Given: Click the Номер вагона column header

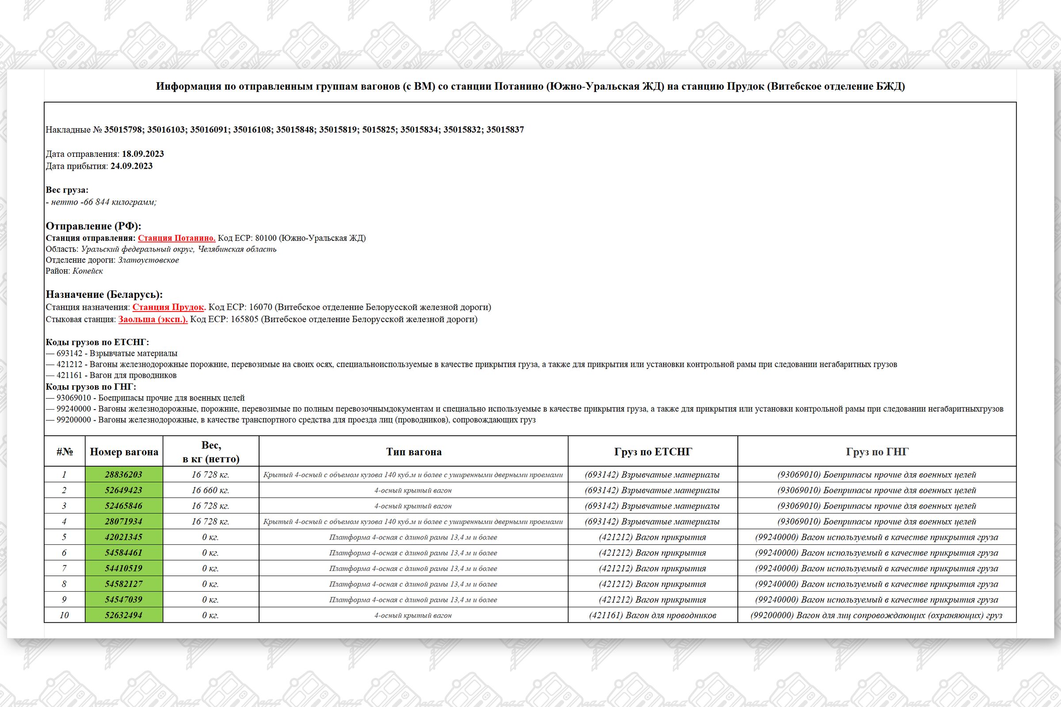Looking at the screenshot, I should (124, 452).
